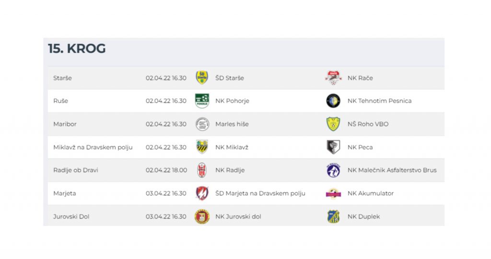Click the NK Tehnotim Pesnica logo

pos(333,101)
